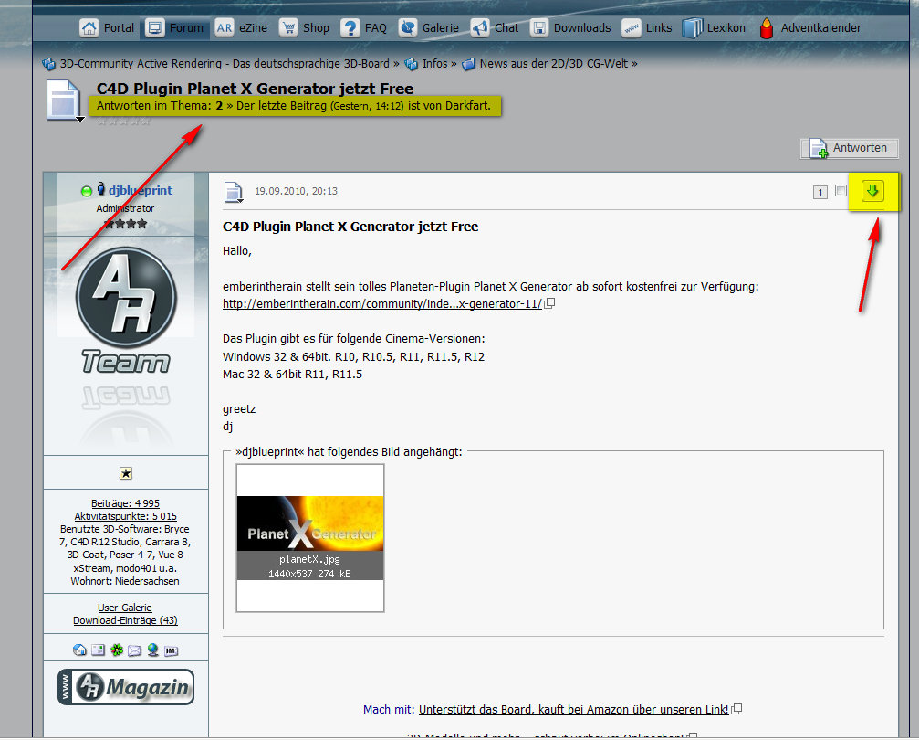Open the thread options icon dropdown beside the title
This screenshot has width=919, height=740.
coord(64,100)
